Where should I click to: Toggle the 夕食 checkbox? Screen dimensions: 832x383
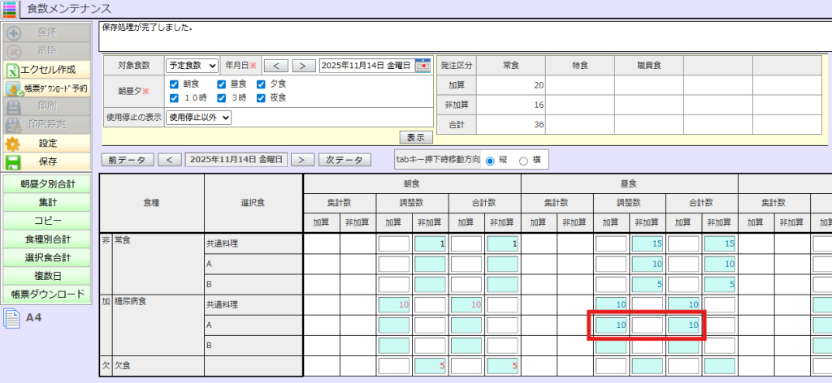tap(262, 84)
